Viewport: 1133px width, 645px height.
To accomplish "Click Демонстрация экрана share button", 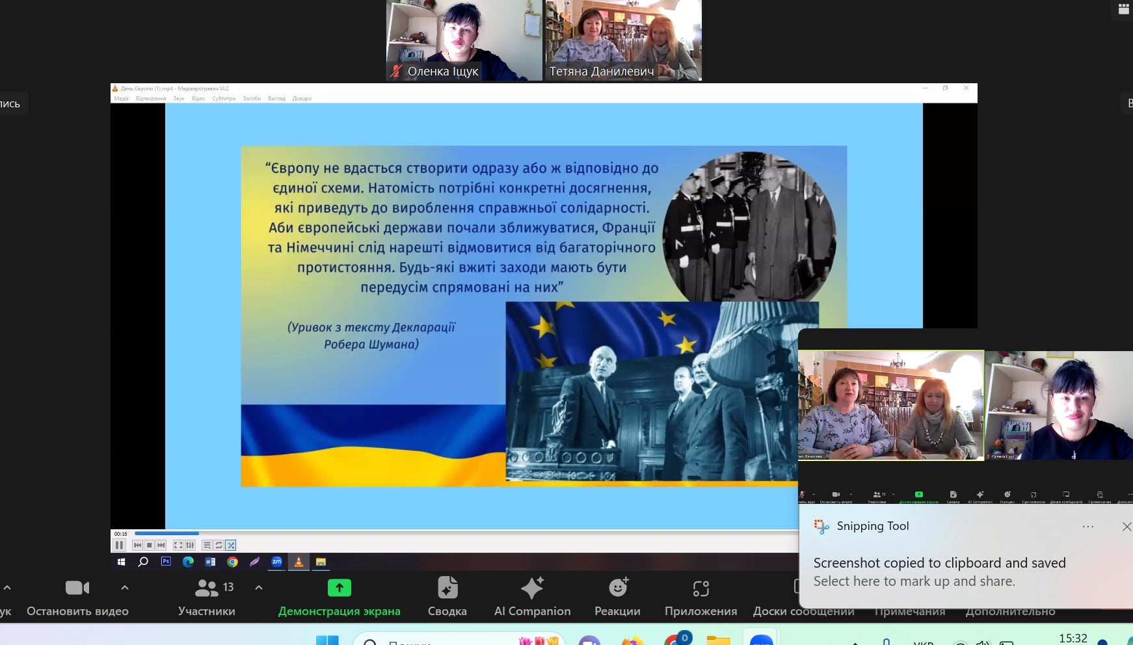I will [x=339, y=596].
